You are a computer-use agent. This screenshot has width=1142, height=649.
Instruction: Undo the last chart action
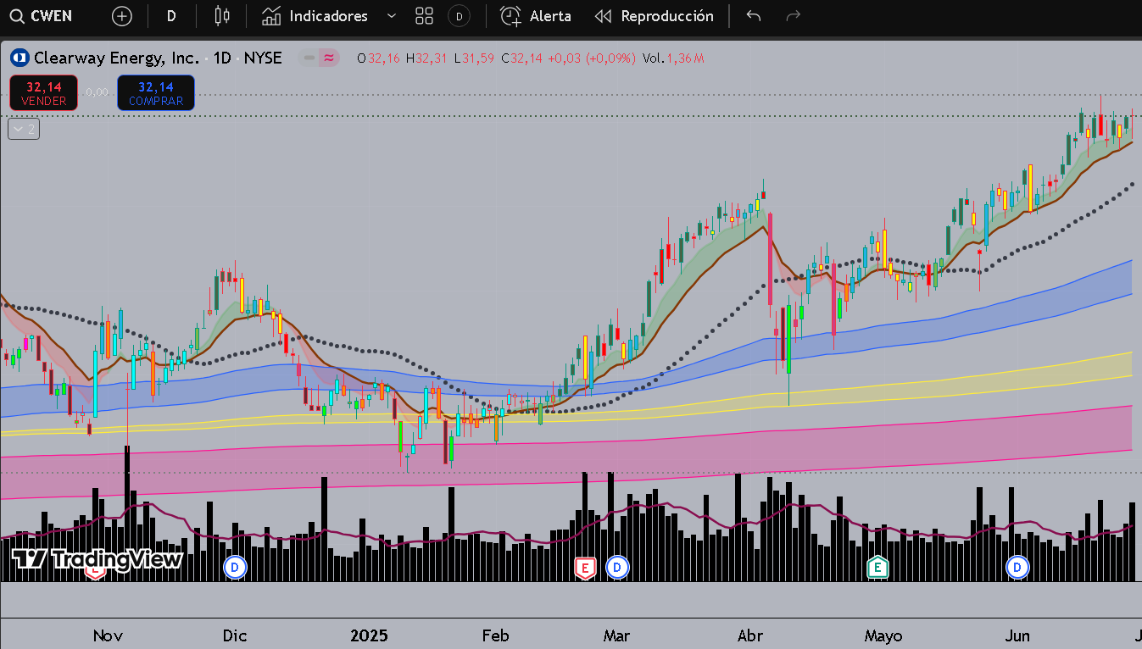(x=754, y=16)
